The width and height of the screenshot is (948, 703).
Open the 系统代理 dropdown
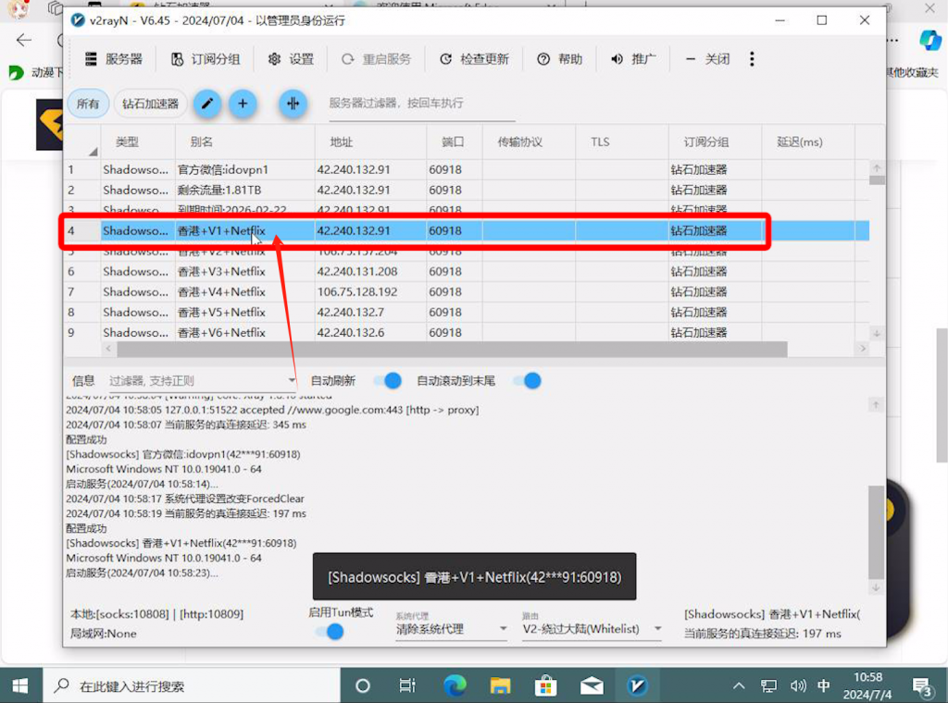coord(451,629)
